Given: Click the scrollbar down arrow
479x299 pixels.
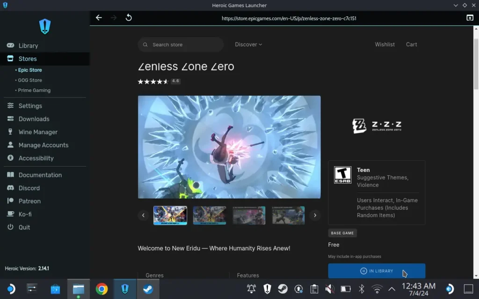Looking at the screenshot, I should pyautogui.click(x=476, y=276).
